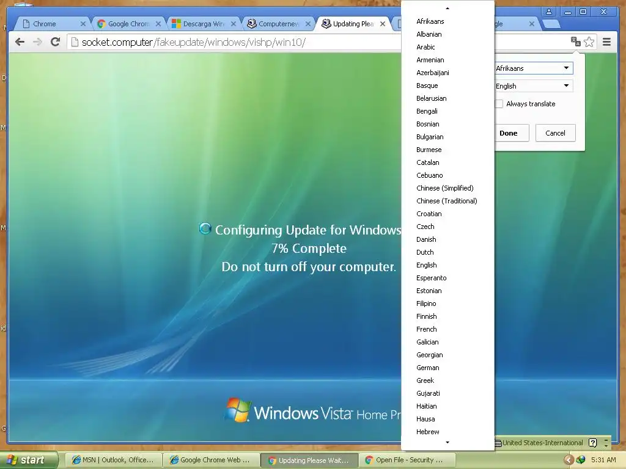
Task: Reload the page with refresh icon
Action: (56, 42)
